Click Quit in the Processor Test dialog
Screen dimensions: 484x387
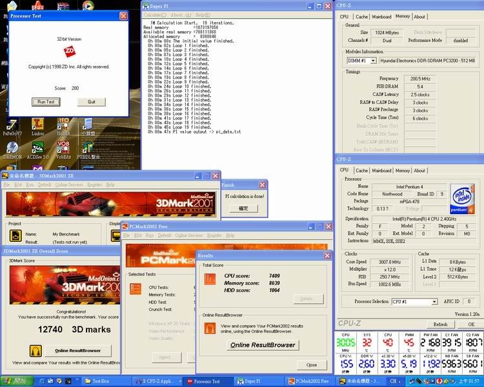coord(92,102)
